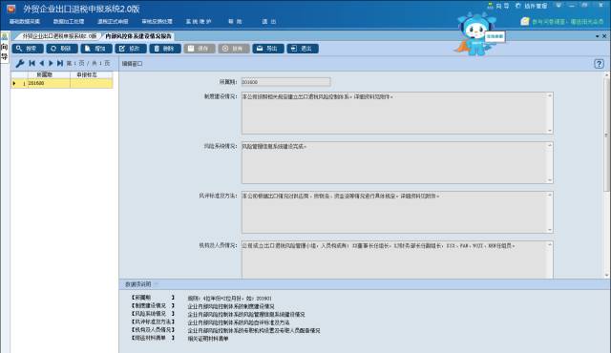Click the search (搜索) magnifier toolbar button
Image resolution: width=611 pixels, height=353 pixels.
28,49
